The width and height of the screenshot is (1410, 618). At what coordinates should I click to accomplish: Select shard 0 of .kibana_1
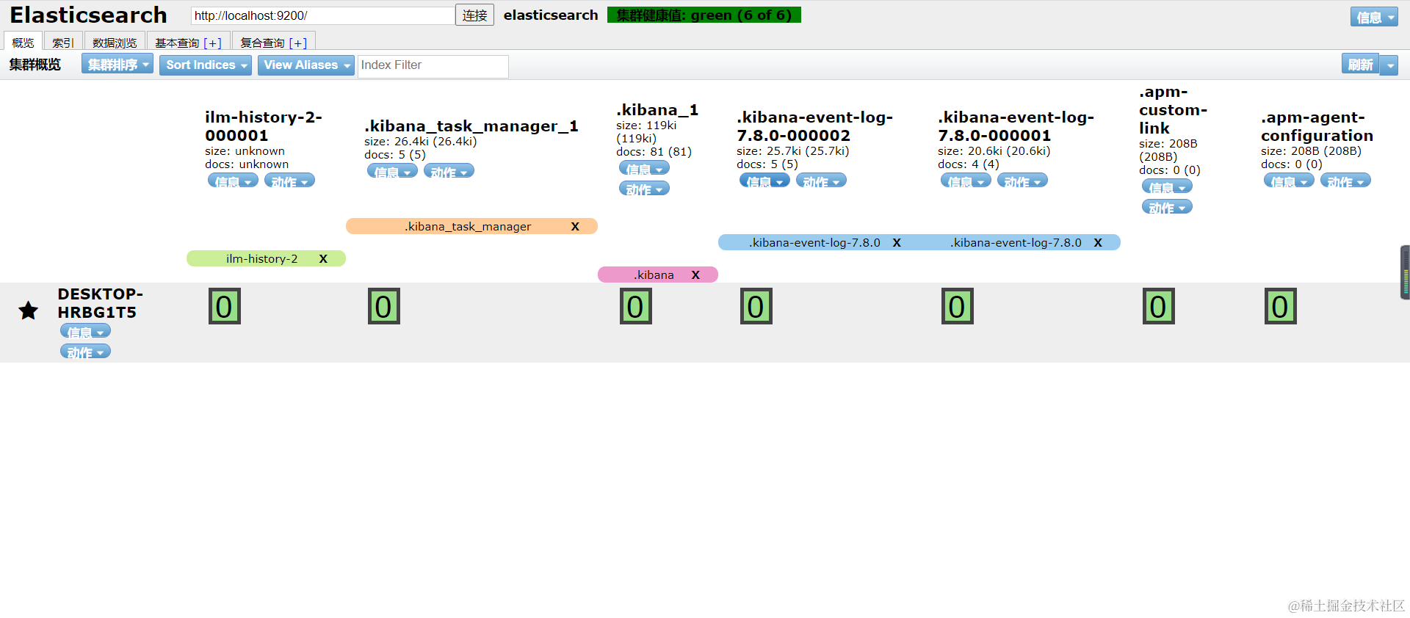(x=636, y=307)
